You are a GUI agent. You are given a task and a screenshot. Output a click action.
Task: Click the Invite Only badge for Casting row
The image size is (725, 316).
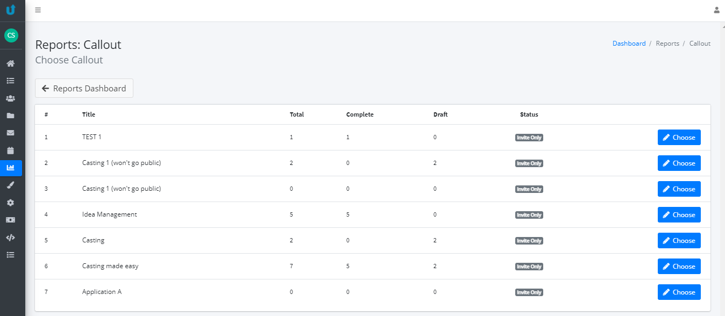[529, 241]
